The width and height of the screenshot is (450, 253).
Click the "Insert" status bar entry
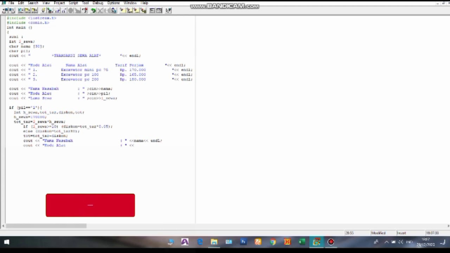(x=401, y=233)
